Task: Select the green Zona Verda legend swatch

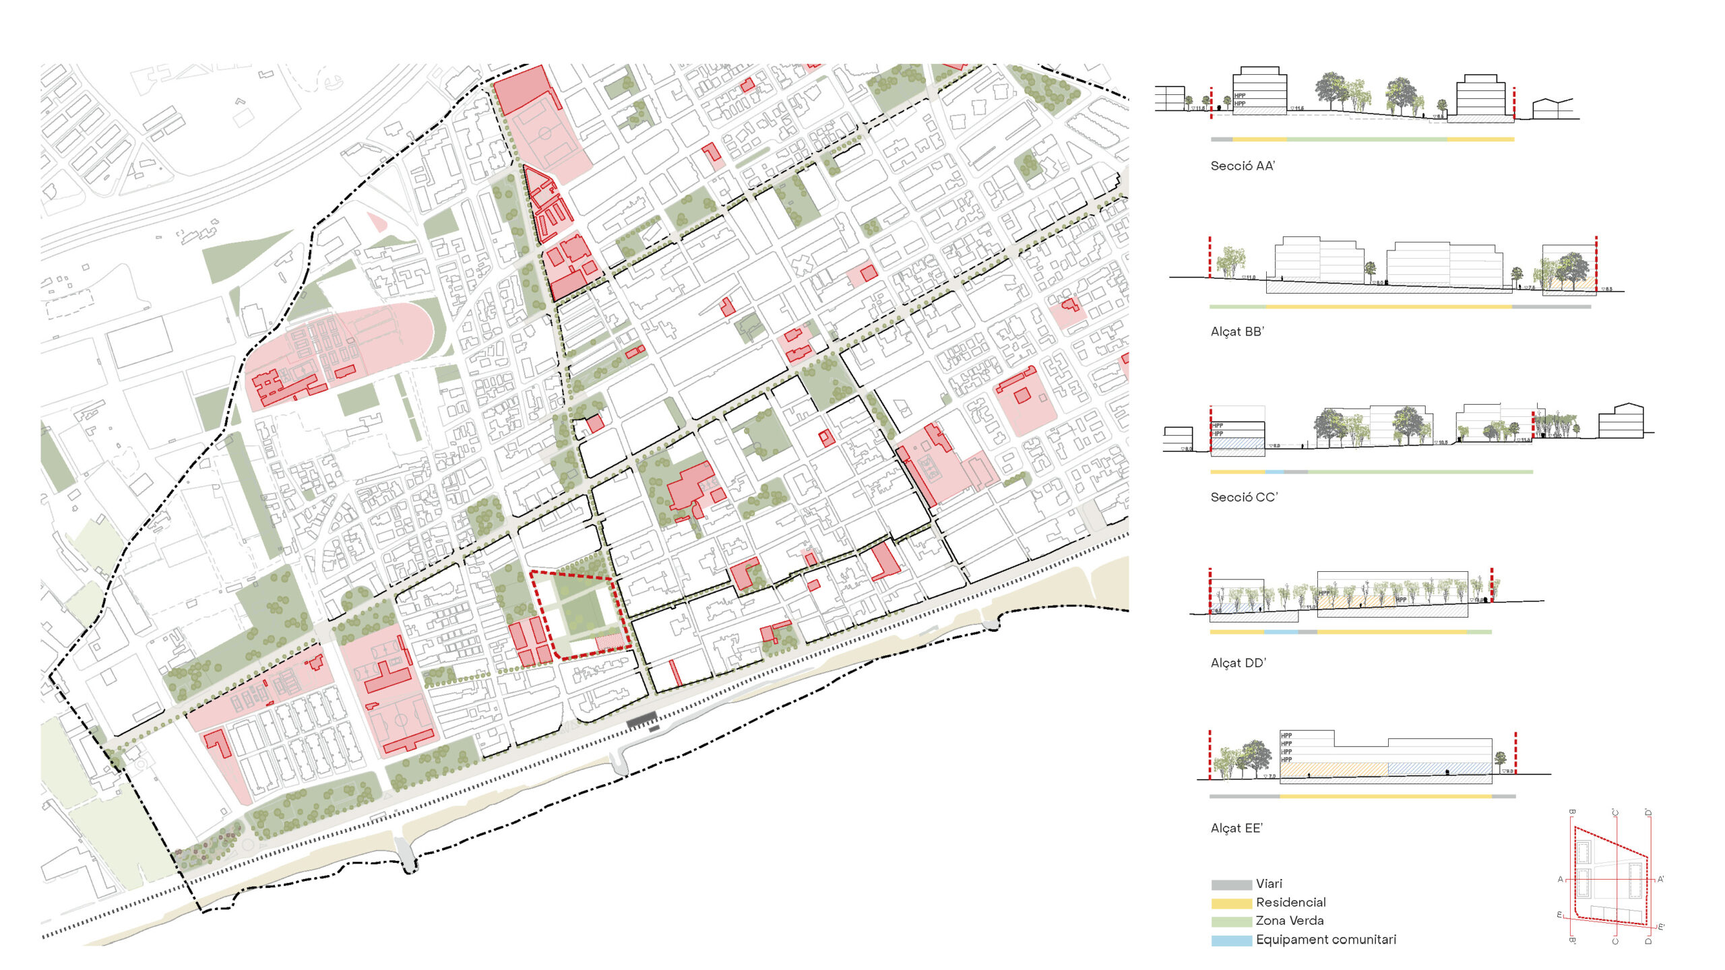Action: click(x=1231, y=922)
